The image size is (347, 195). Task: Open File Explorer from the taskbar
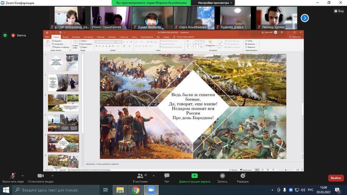[x=120, y=190]
